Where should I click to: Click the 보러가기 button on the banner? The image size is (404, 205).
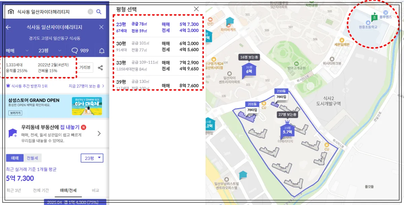(x=15, y=113)
